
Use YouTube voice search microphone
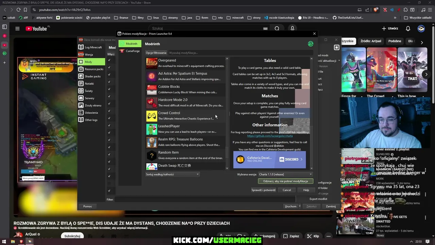coord(292,29)
